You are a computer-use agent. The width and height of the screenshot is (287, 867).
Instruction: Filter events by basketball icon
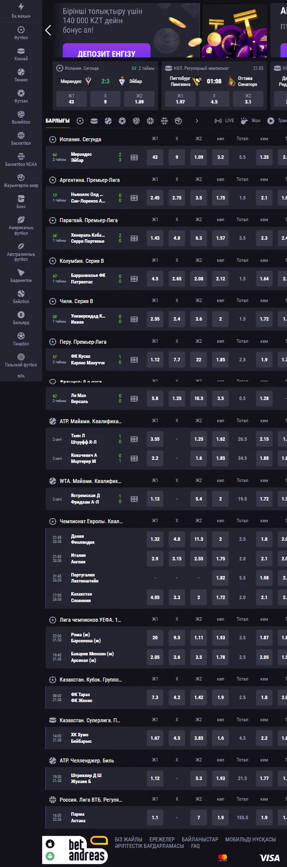click(150, 121)
